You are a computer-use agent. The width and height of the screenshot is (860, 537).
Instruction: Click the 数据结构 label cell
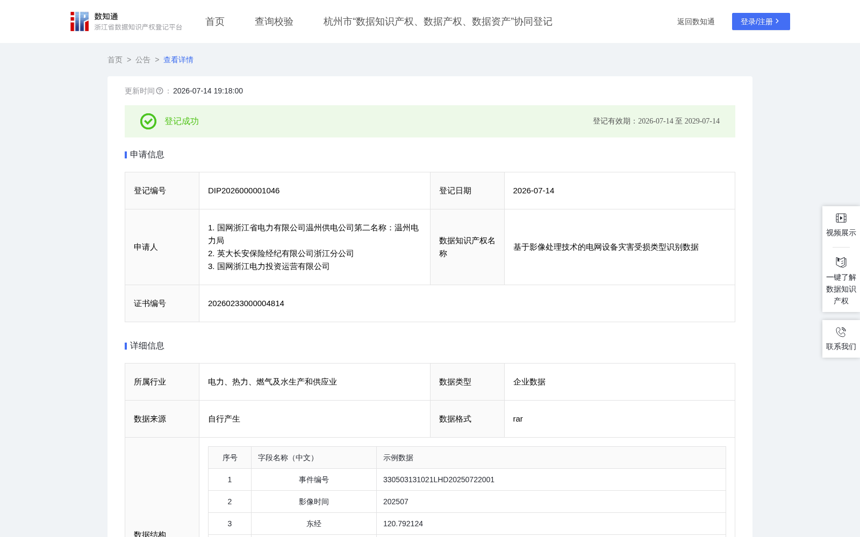(162, 488)
